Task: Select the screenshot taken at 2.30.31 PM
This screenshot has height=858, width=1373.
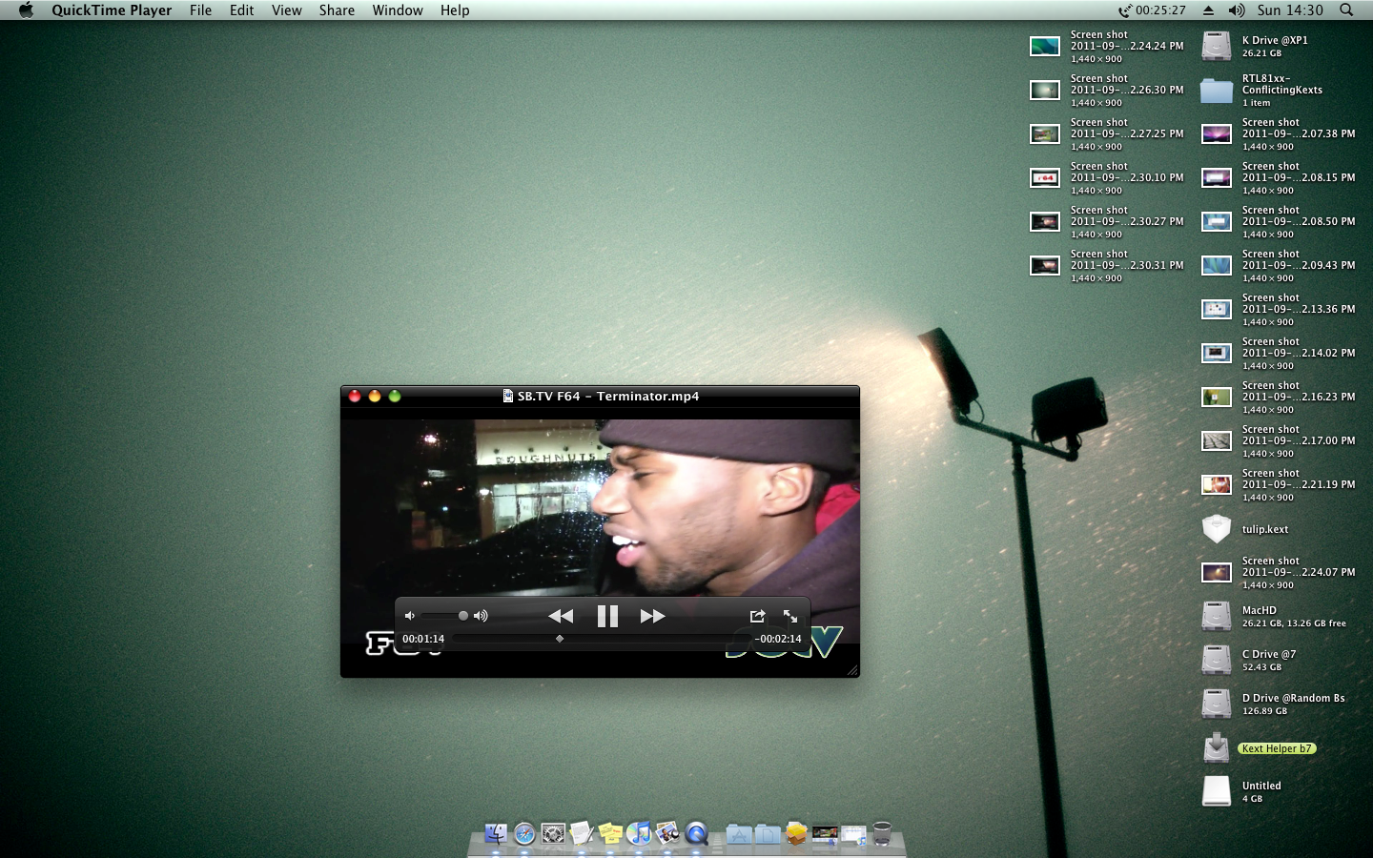Action: coord(1045,265)
